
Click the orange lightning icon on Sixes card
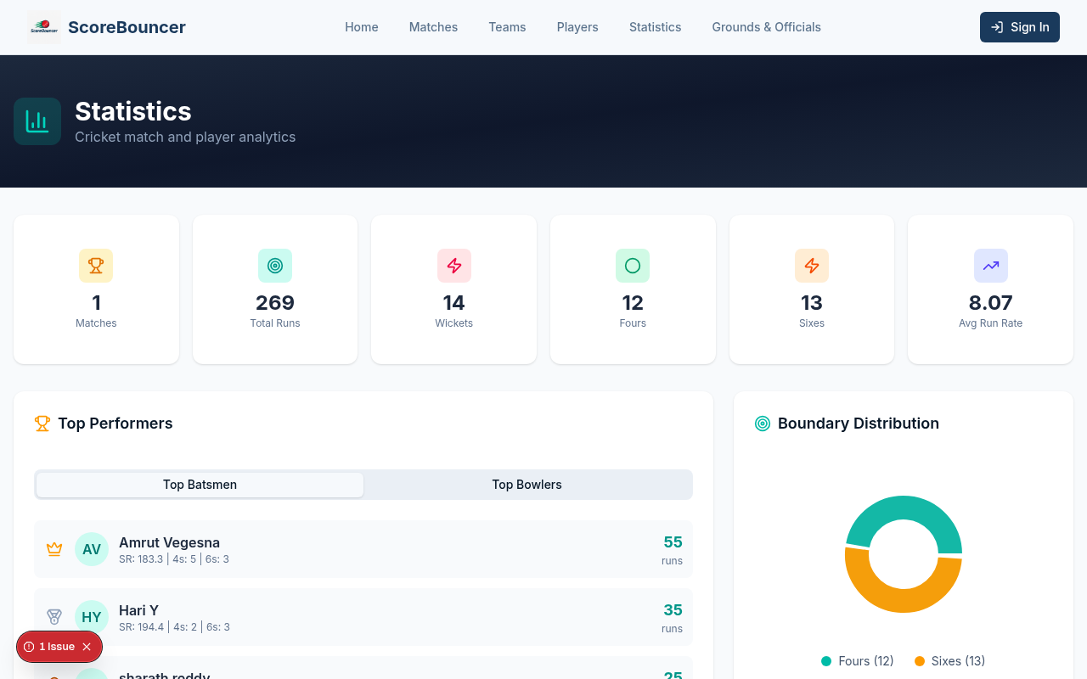pyautogui.click(x=812, y=266)
